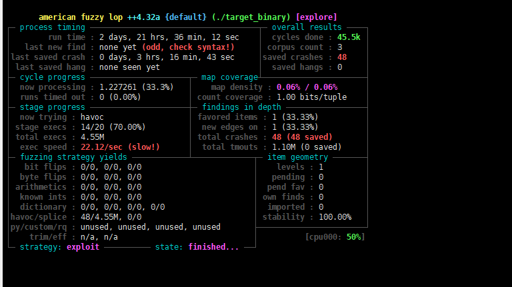Image resolution: width=512 pixels, height=287 pixels.
Task: Click the '{default}' instance name in banner
Action: (x=185, y=17)
